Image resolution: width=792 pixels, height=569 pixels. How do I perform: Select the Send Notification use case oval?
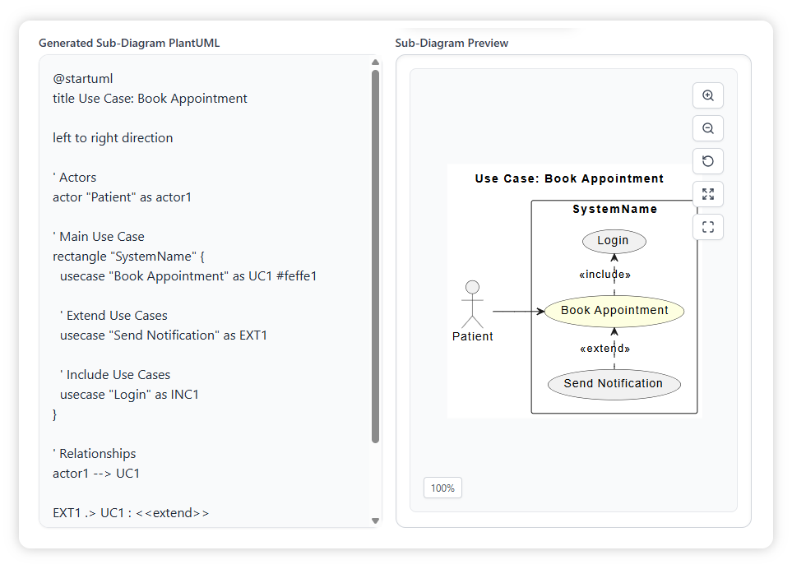(x=614, y=384)
